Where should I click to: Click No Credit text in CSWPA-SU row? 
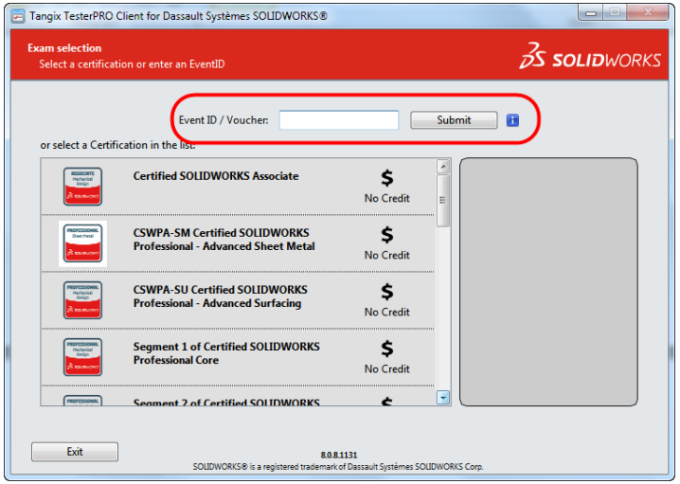tap(386, 312)
